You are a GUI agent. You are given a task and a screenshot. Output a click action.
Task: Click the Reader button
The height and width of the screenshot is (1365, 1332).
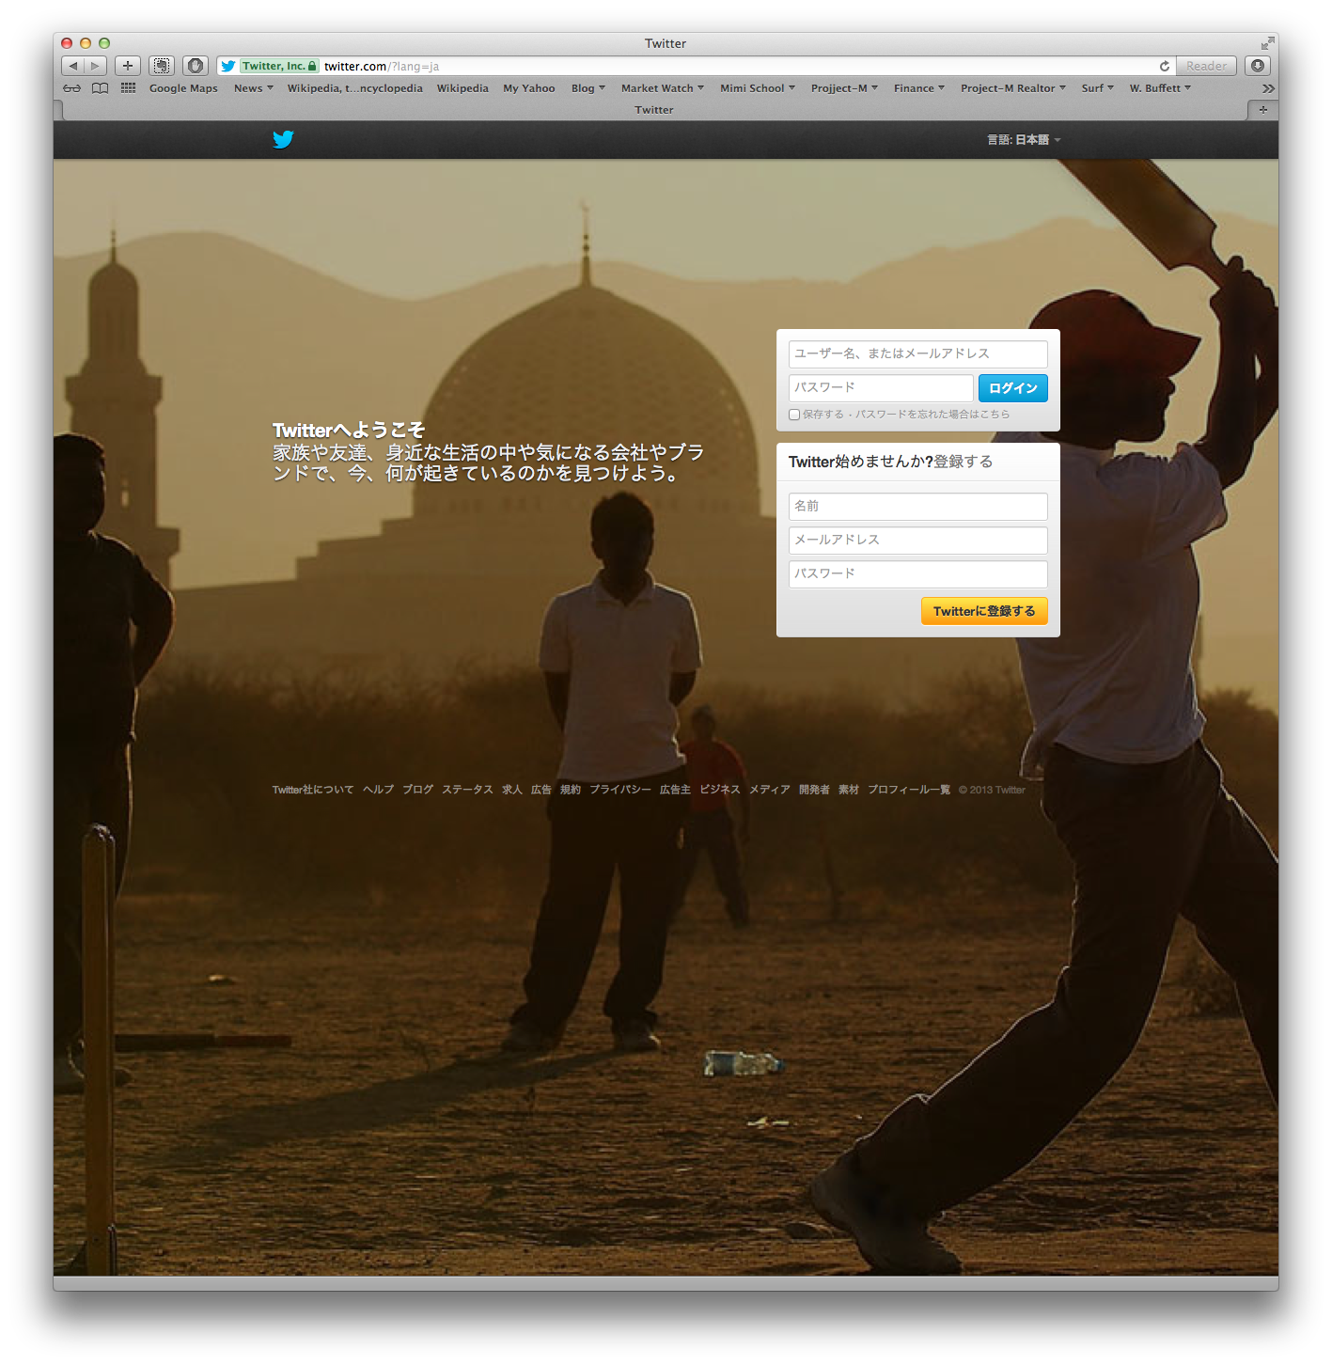point(1206,66)
